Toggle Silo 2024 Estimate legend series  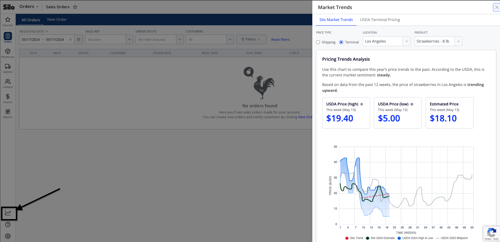pyautogui.click(x=380, y=238)
